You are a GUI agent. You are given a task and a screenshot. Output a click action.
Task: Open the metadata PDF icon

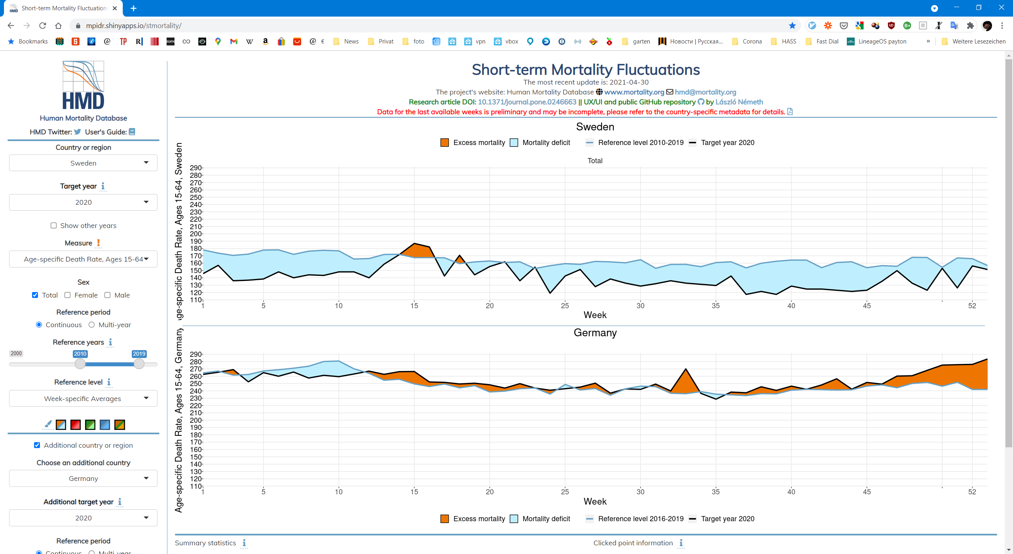(790, 112)
